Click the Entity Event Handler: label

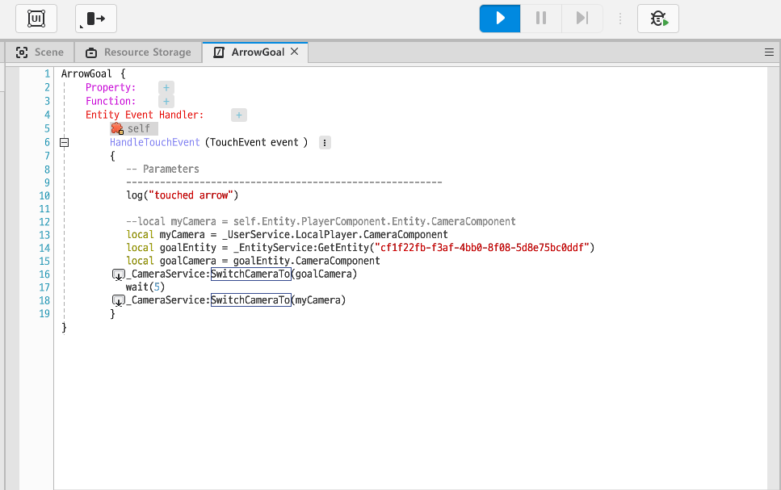[145, 115]
